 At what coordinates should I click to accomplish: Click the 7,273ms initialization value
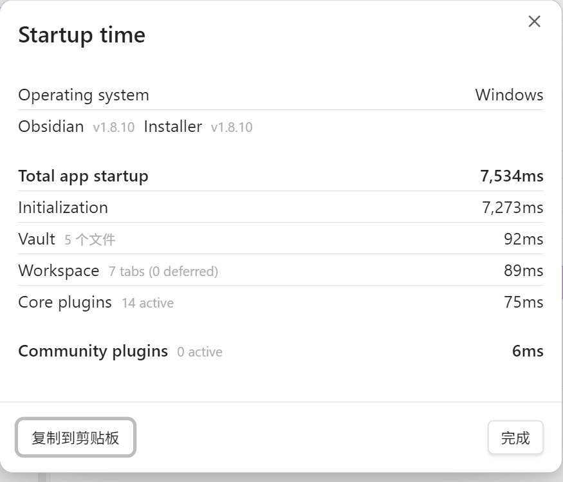click(512, 208)
